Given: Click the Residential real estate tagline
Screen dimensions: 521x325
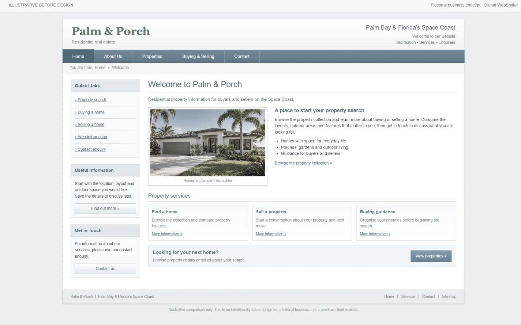Looking at the screenshot, I should 93,42.
